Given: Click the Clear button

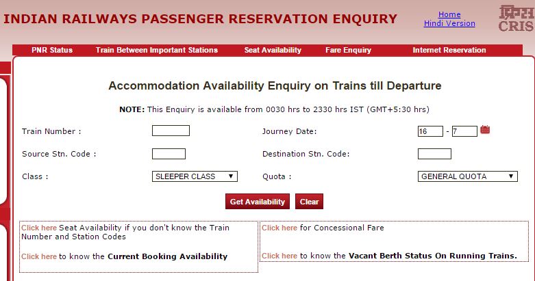Looking at the screenshot, I should [309, 202].
